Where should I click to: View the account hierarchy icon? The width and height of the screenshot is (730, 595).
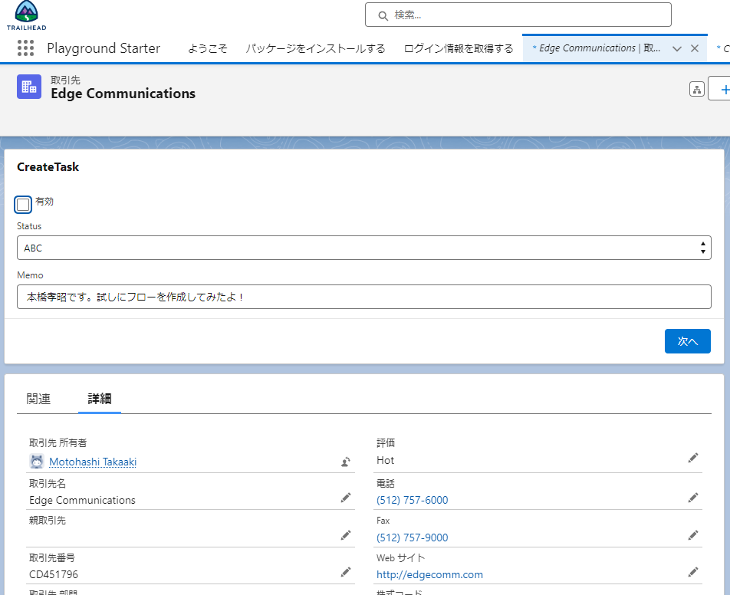(x=696, y=90)
